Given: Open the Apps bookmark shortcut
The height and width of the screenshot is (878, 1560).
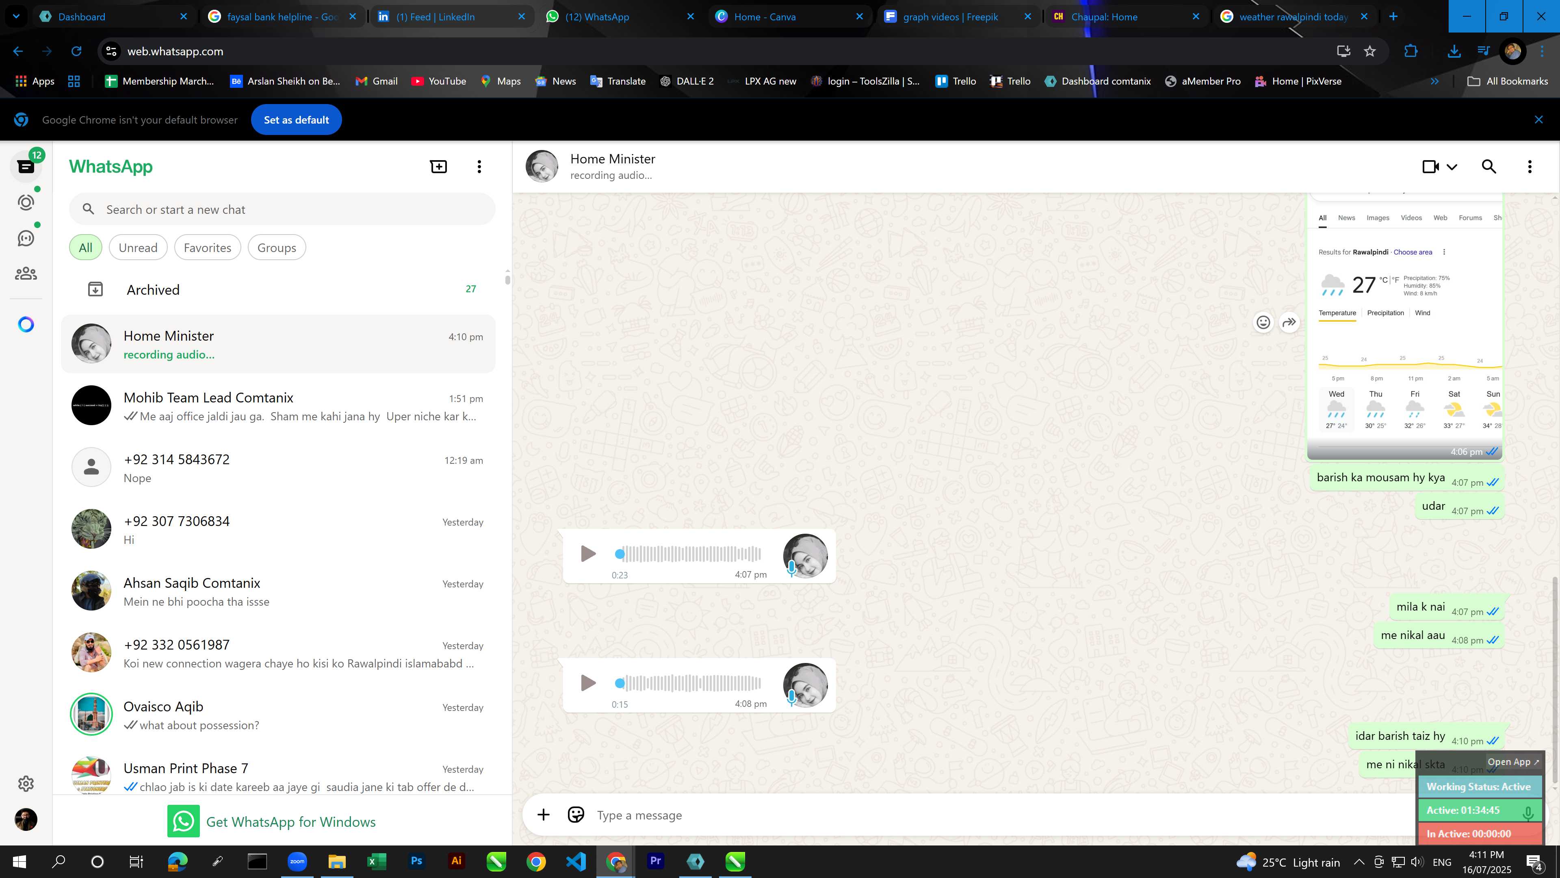Looking at the screenshot, I should 35,81.
